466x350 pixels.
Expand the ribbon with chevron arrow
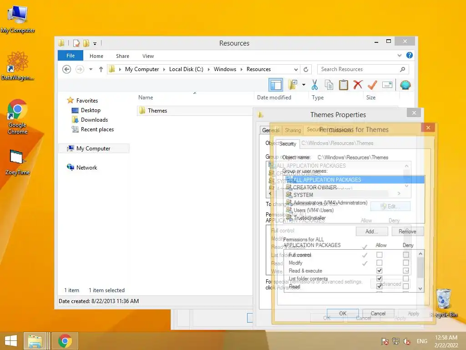tap(400, 55)
